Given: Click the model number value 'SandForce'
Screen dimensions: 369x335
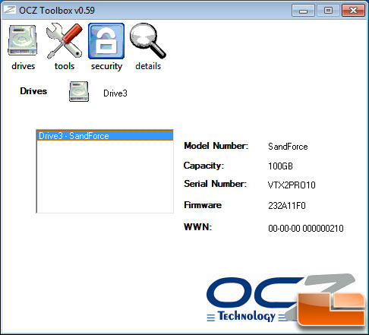Looking at the screenshot, I should (288, 147).
